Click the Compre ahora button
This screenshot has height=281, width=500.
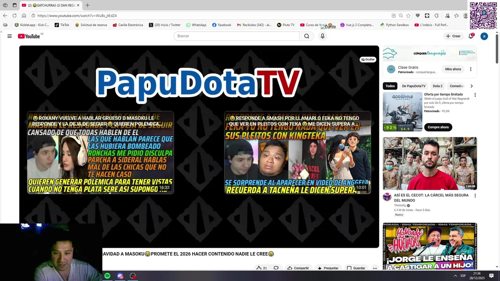coord(438,127)
